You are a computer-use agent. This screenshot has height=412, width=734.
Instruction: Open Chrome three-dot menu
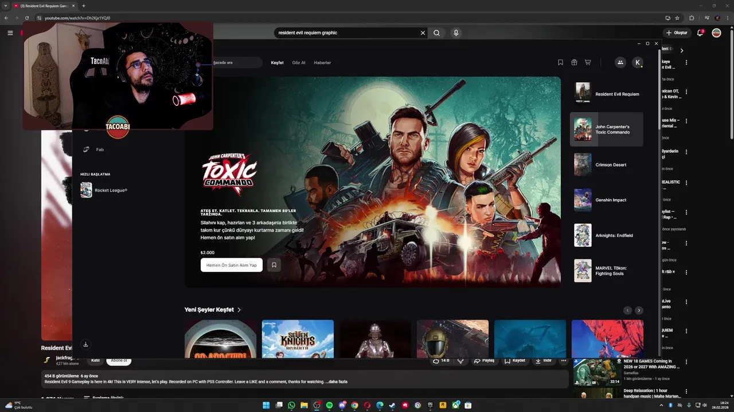pyautogui.click(x=728, y=18)
